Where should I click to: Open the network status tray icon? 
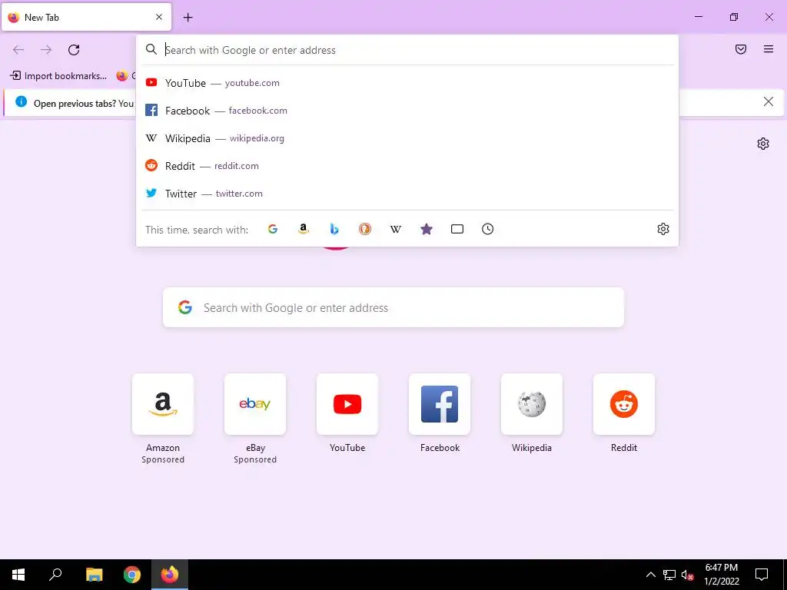pos(669,575)
